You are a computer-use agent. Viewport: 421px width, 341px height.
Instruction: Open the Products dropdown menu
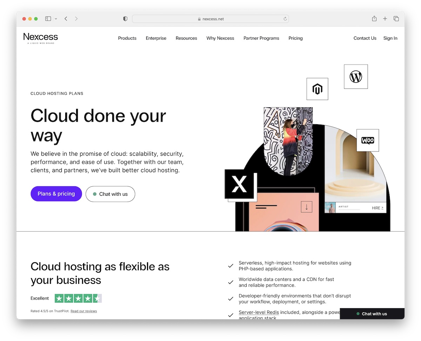(x=127, y=38)
